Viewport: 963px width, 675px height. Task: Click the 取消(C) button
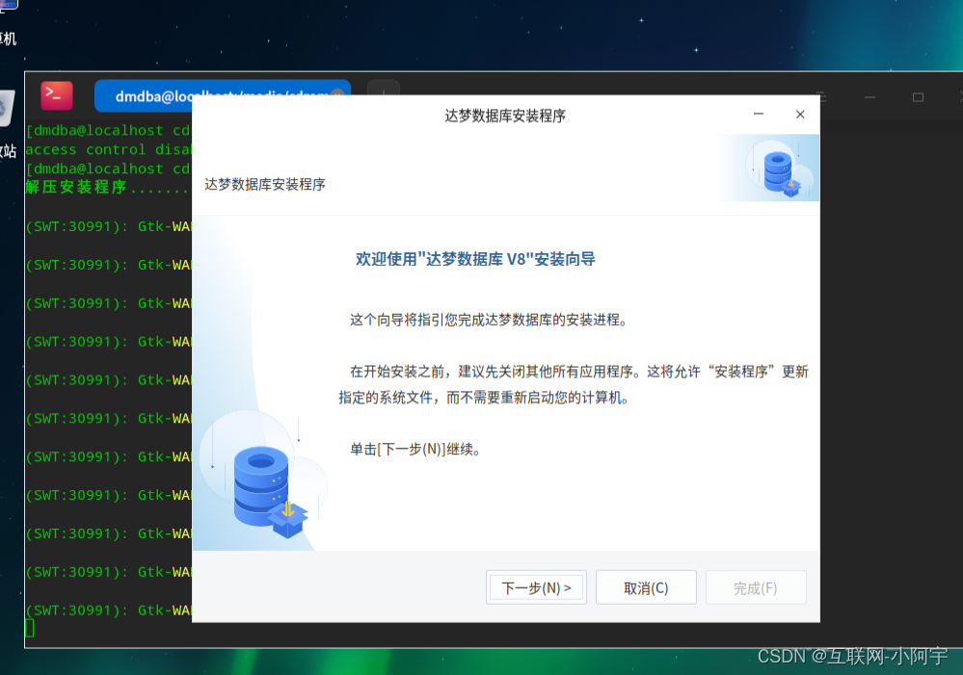[646, 588]
